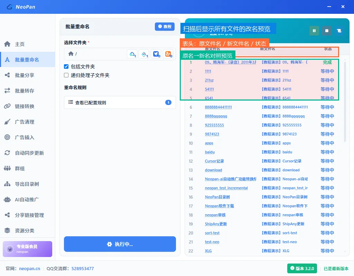The width and height of the screenshot is (354, 276).
Task: Click 完成 status in row 1
Action: point(327,62)
